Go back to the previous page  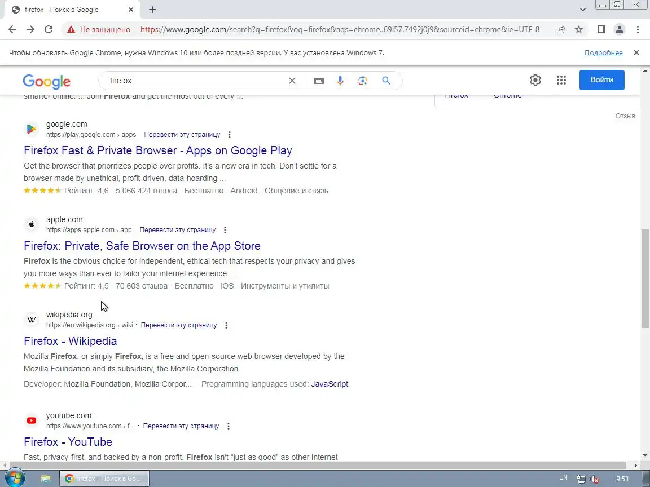[x=12, y=29]
